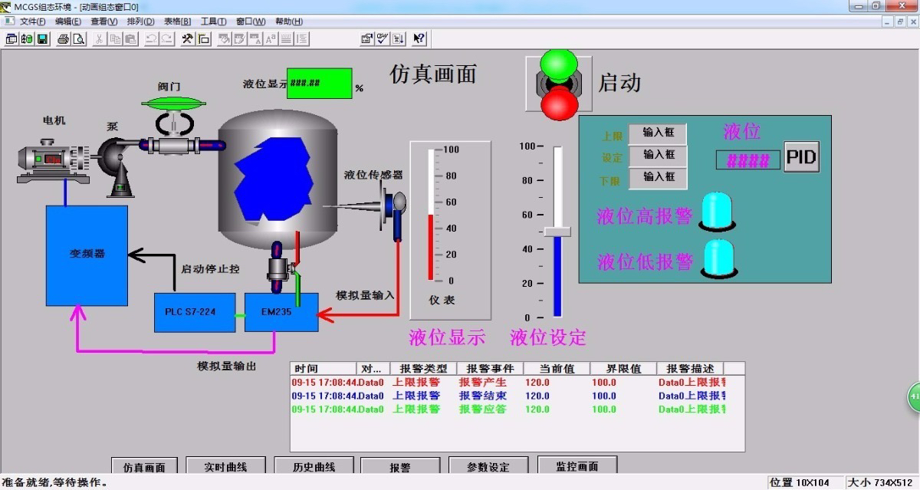Open print preview icon

tap(78, 38)
